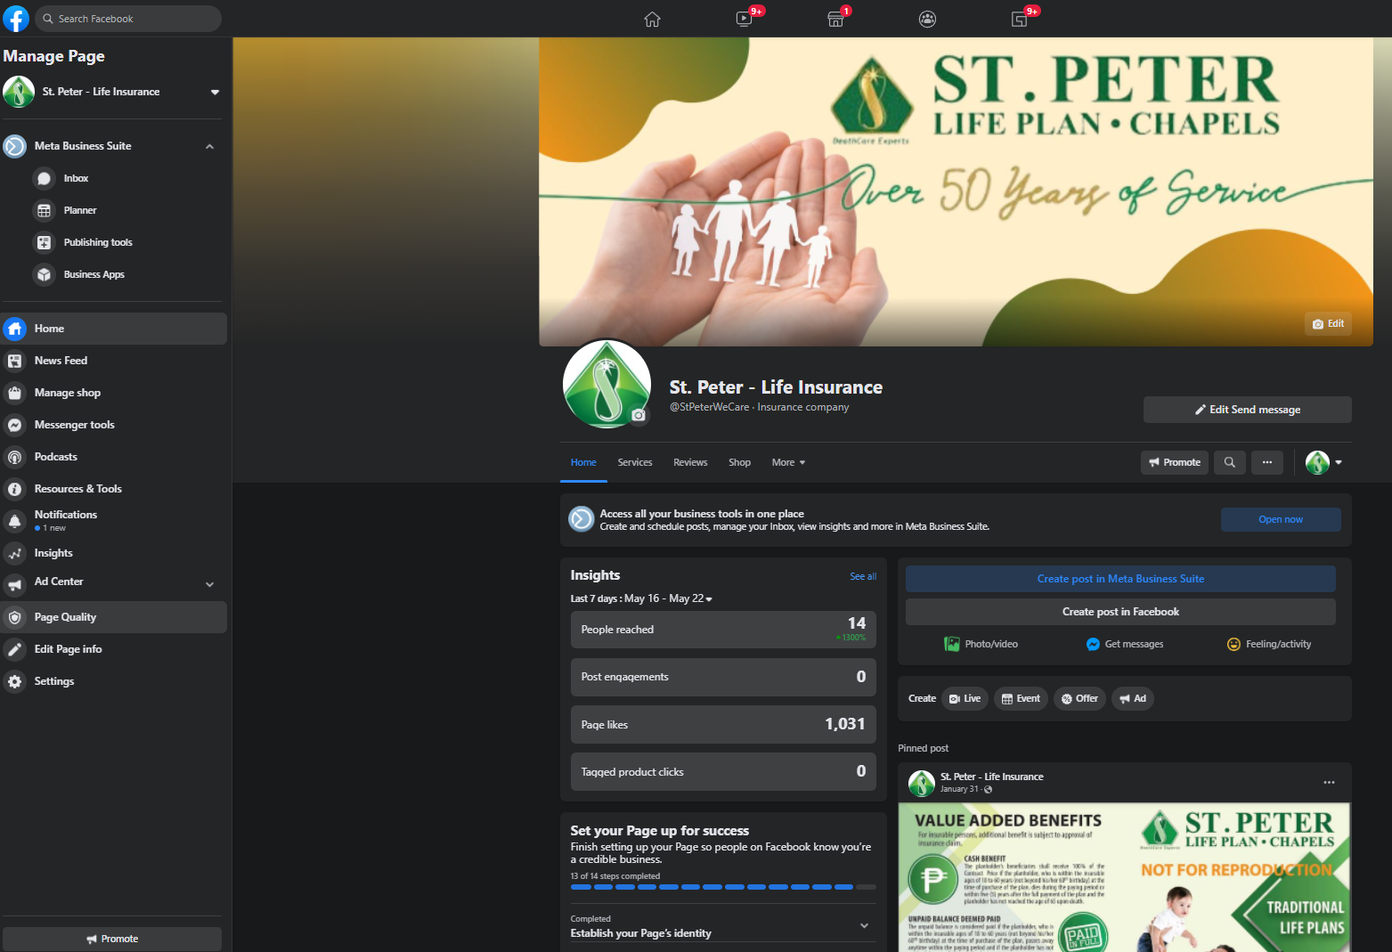
Task: Click the Promote button at sidebar bottom
Action: (x=112, y=939)
